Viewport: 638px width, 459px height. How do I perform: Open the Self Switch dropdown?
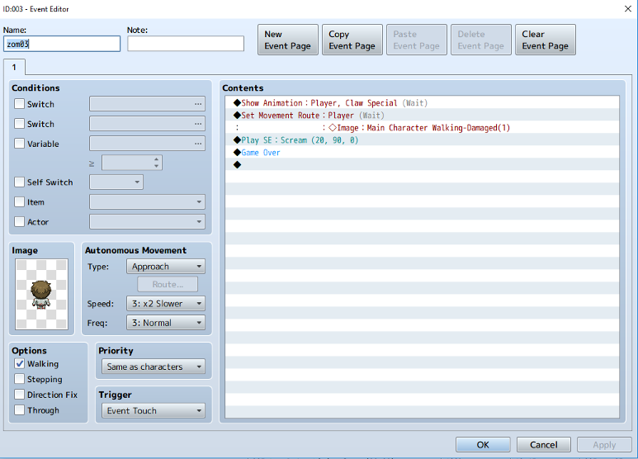(116, 182)
